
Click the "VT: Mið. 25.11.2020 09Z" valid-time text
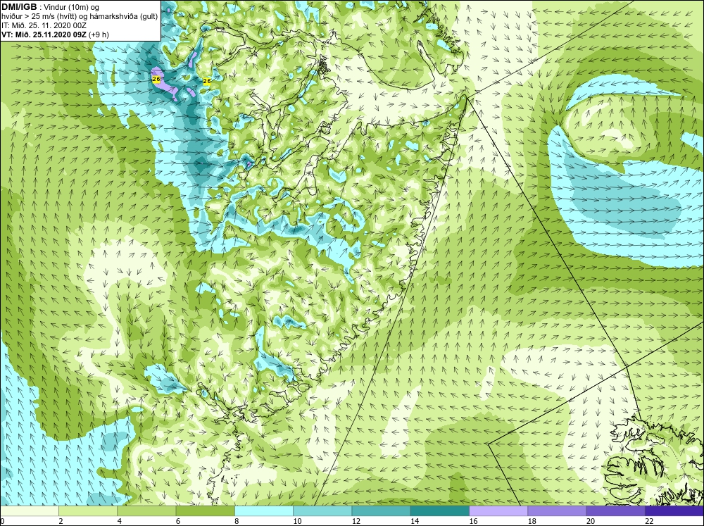pyautogui.click(x=44, y=35)
